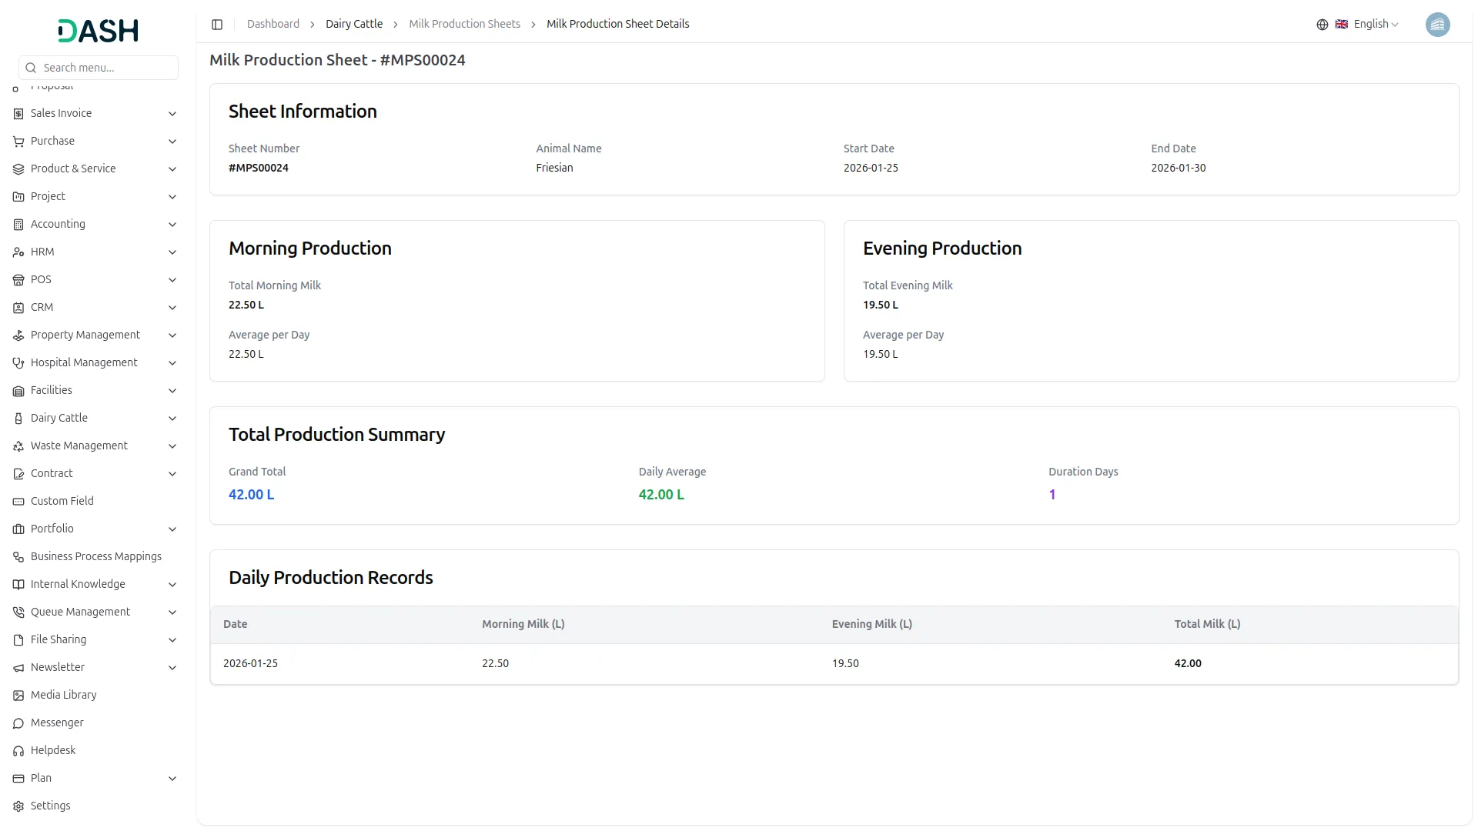Open Custom Field menu item

coord(95,501)
